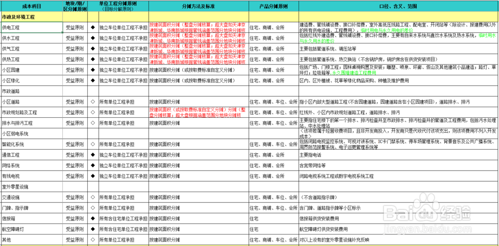Screen dimensions: 499x246
Task: Select the 排水与排污工程 cell
Action: click(31, 123)
